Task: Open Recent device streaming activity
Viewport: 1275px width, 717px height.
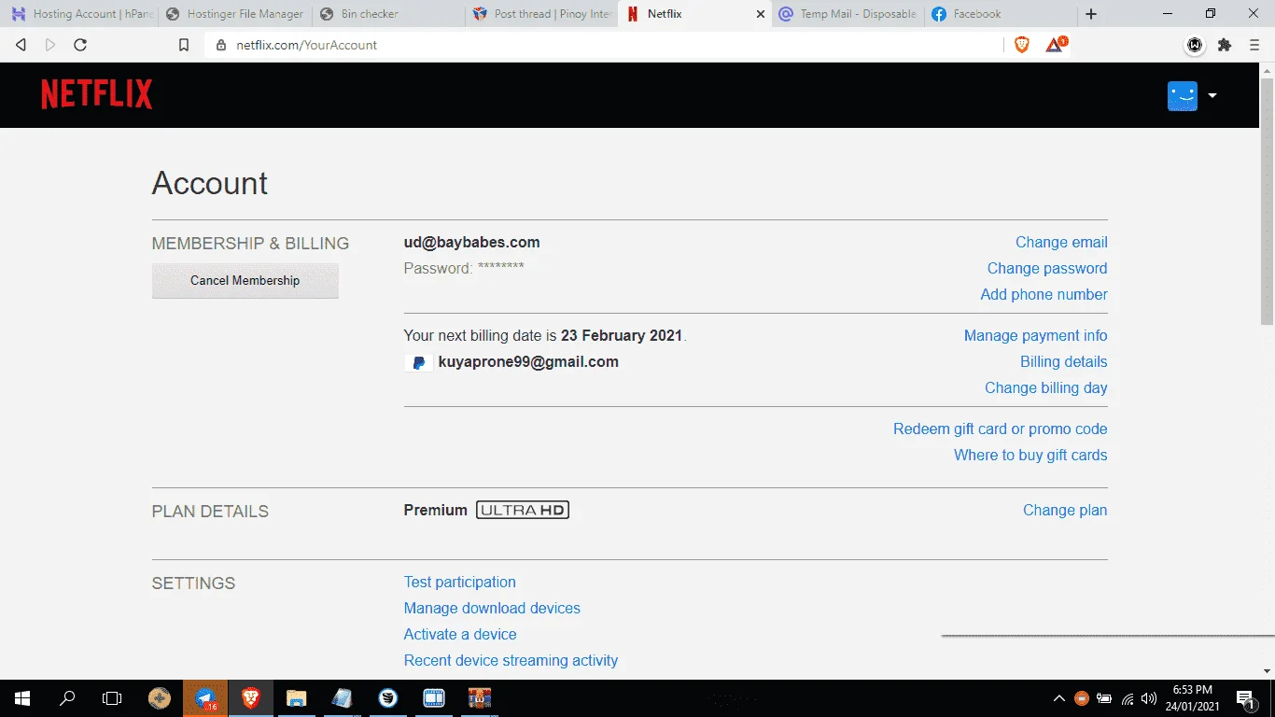Action: (x=511, y=661)
